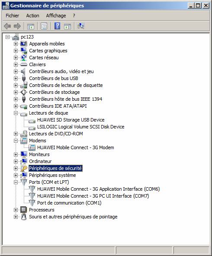
Task: Click the show/hide console tree icon
Action: (x=31, y=26)
